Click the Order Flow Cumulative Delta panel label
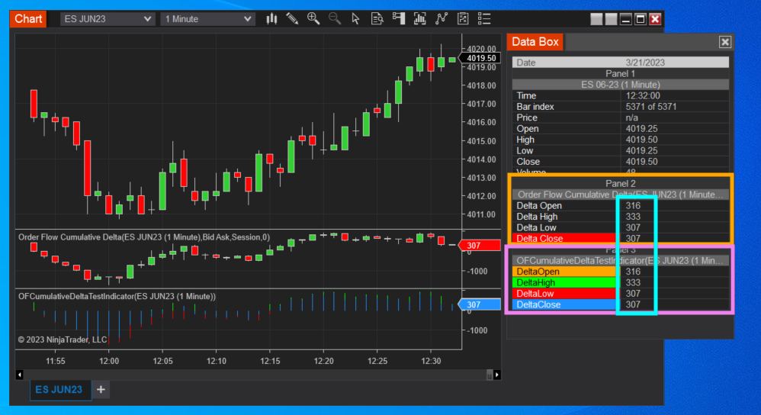 tap(144, 237)
